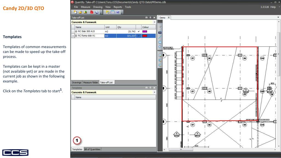Open the dropdown arrow beside Help

[279, 7]
